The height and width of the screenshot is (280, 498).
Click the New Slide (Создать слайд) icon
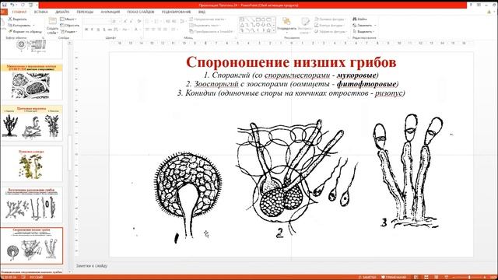tap(52, 21)
